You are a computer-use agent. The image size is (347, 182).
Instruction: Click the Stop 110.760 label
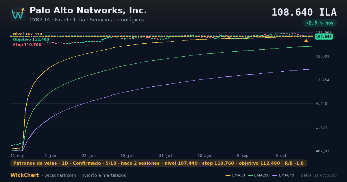pos(27,45)
